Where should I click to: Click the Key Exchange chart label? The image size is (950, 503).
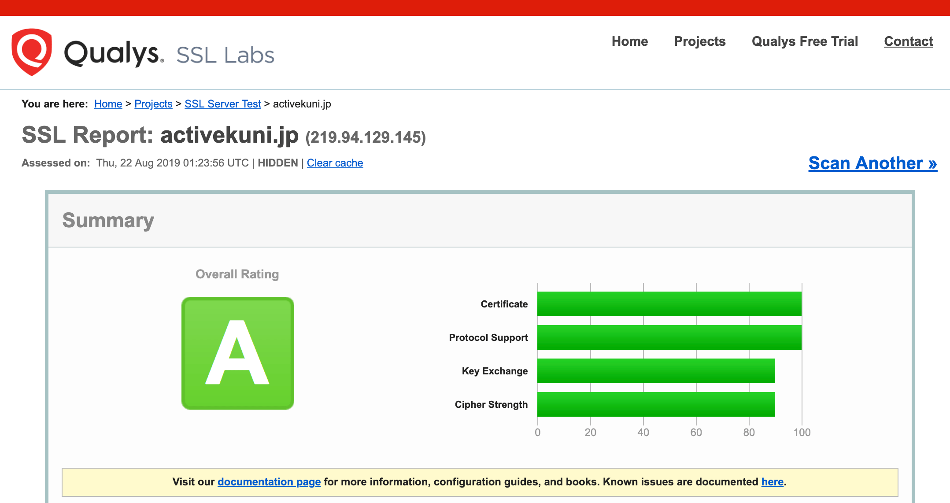[495, 371]
